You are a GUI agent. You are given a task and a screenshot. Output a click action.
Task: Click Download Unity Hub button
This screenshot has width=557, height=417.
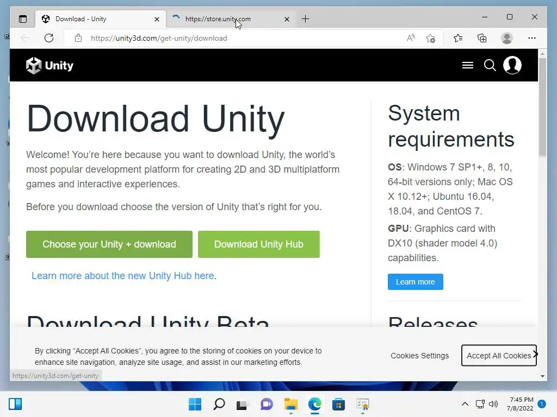(258, 244)
